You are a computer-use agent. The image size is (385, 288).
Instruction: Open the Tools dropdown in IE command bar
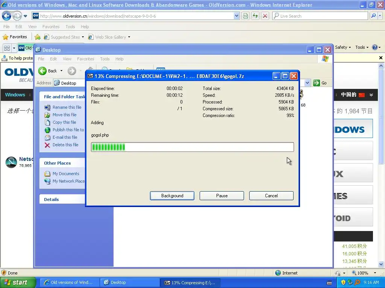click(362, 48)
